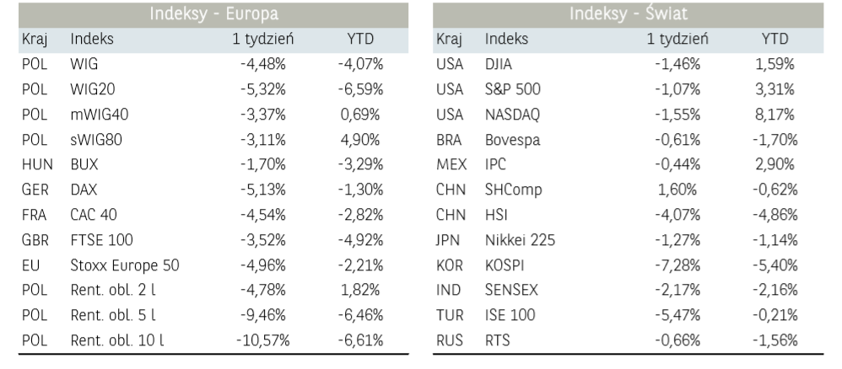Click the "Indeks" column header in Europa table

tap(92, 39)
